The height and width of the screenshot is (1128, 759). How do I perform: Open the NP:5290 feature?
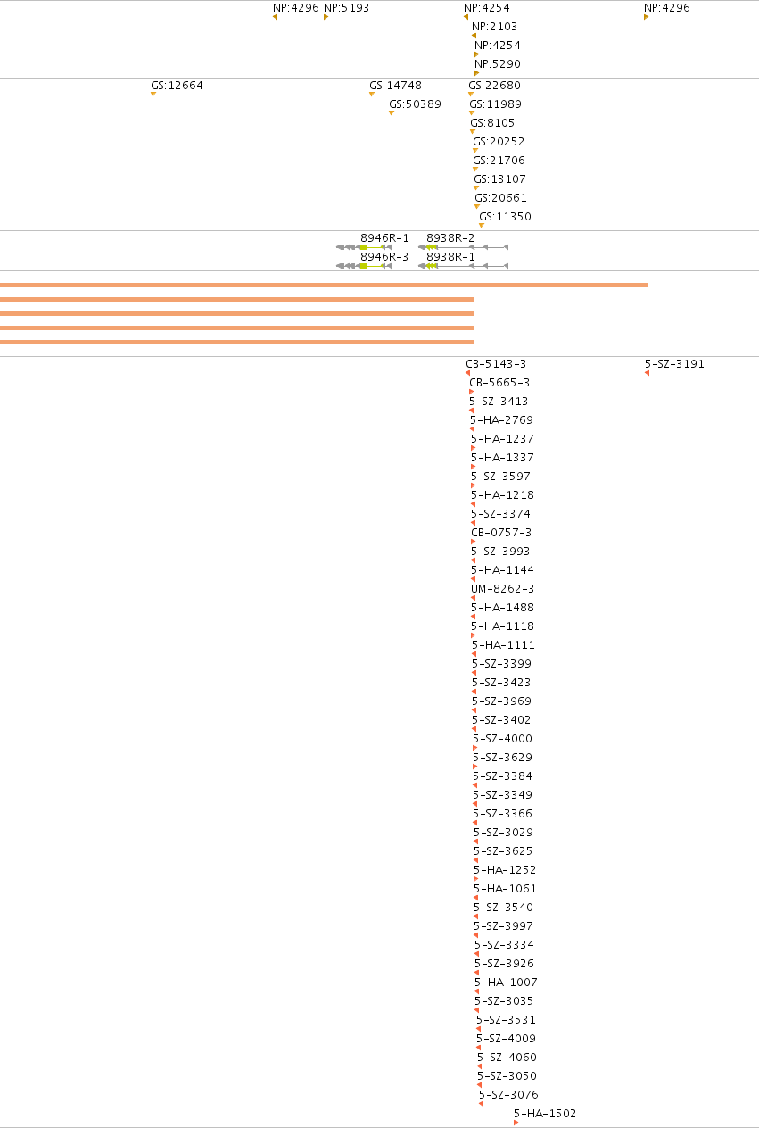pyautogui.click(x=498, y=64)
